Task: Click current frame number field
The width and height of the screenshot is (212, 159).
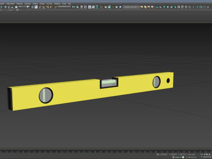Action: [207, 157]
